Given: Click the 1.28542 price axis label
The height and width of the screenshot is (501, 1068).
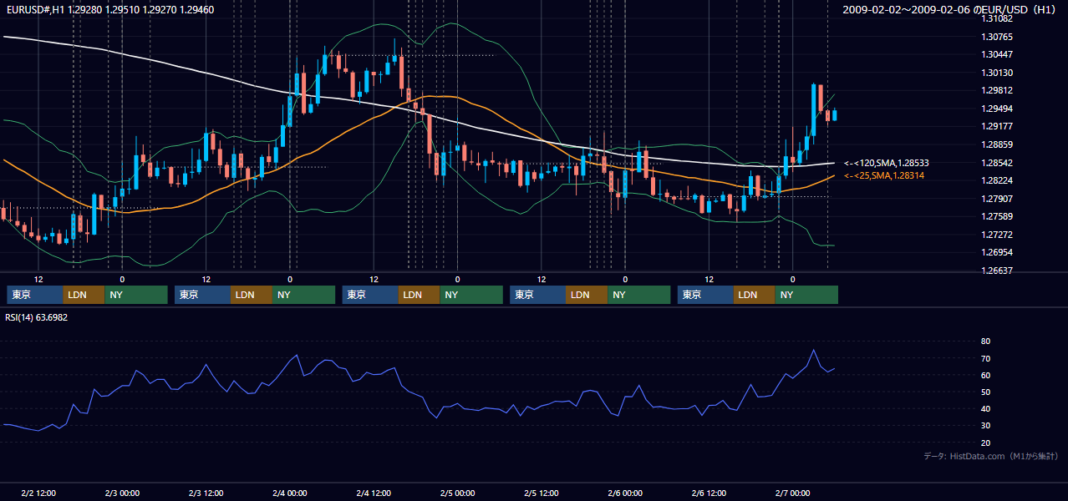Looking at the screenshot, I should pos(997,163).
